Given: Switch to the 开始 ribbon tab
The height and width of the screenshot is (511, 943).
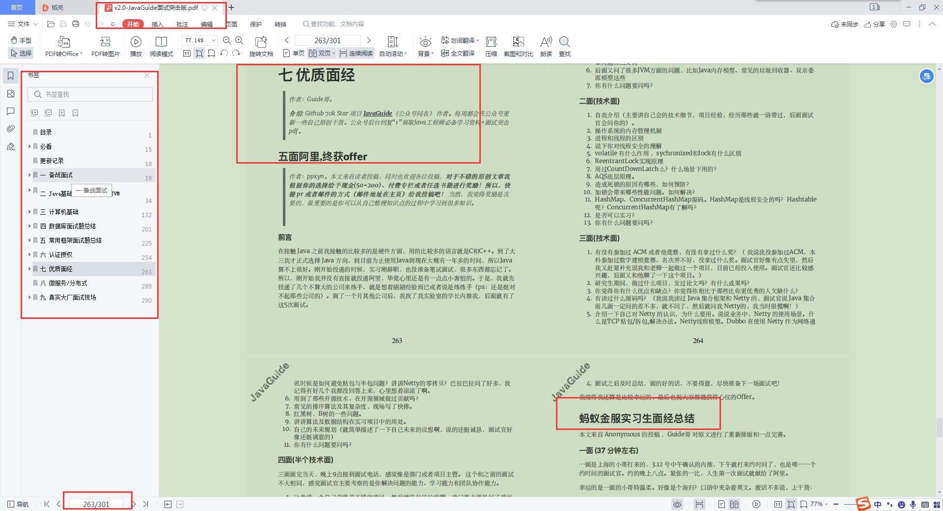Looking at the screenshot, I should (133, 24).
